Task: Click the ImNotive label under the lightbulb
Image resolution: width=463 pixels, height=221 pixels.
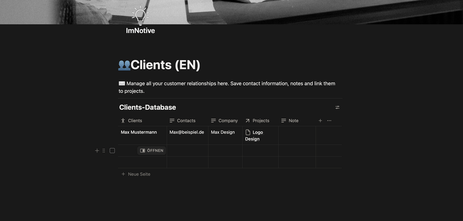Action: pyautogui.click(x=140, y=30)
